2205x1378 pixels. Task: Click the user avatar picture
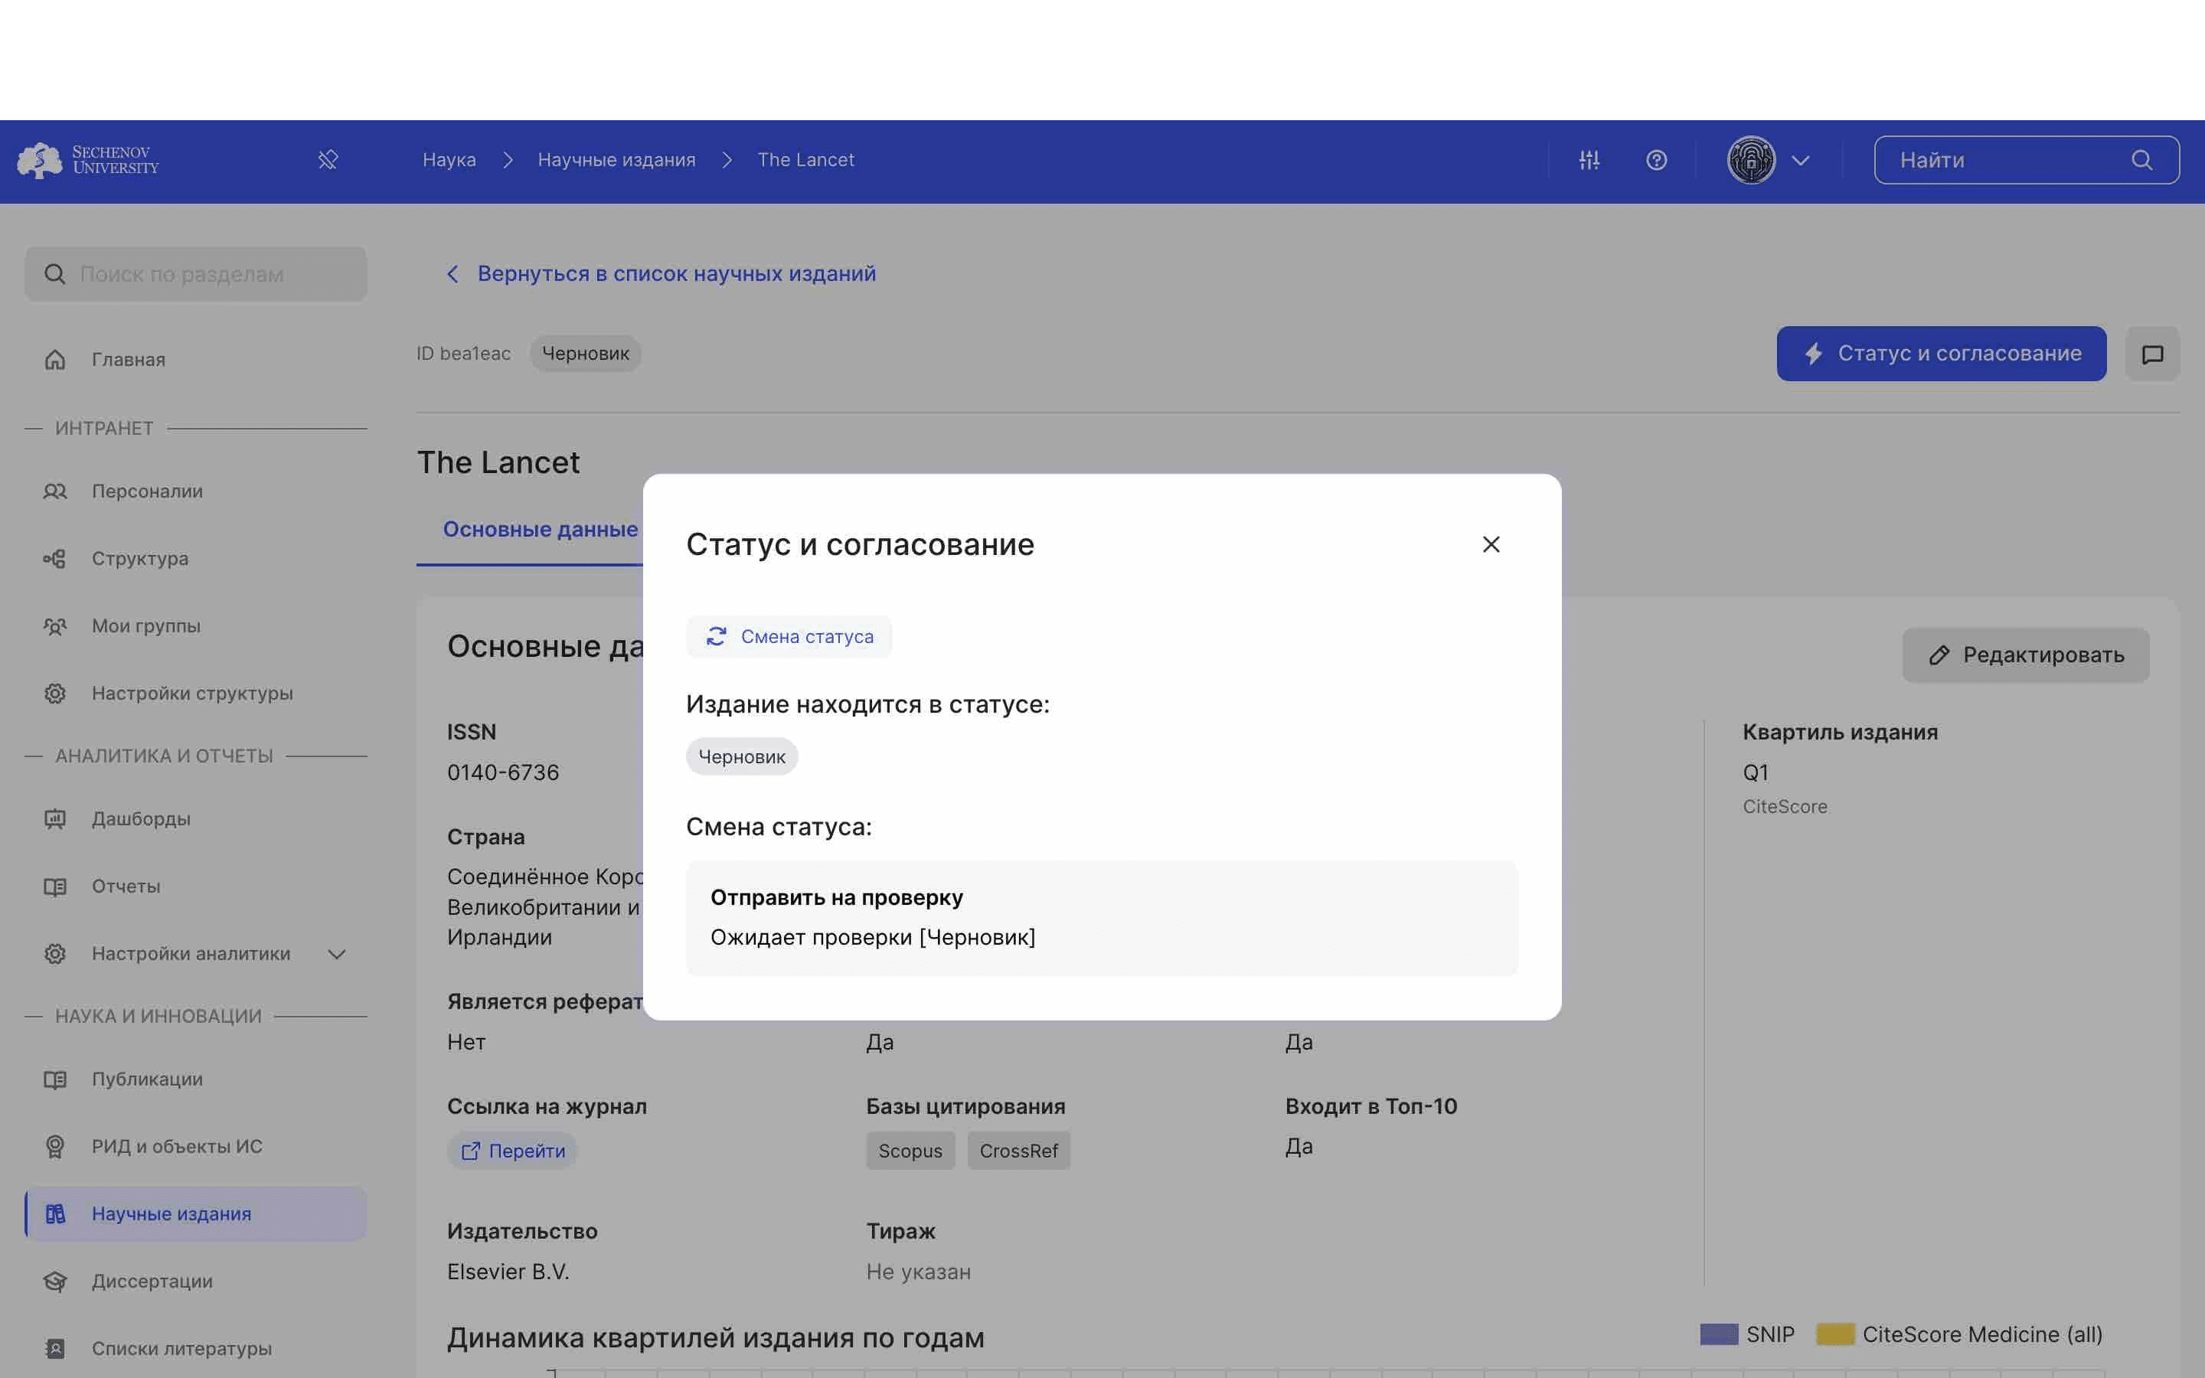pos(1751,161)
